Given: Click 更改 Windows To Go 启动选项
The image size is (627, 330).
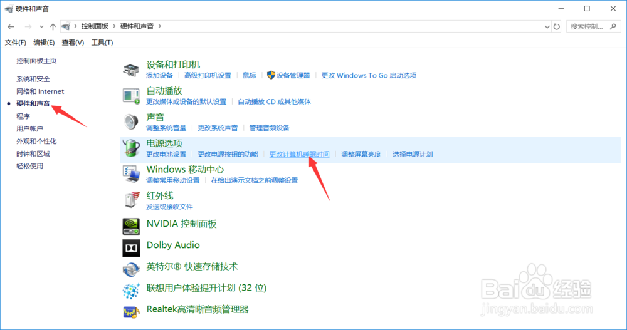Looking at the screenshot, I should 369,76.
